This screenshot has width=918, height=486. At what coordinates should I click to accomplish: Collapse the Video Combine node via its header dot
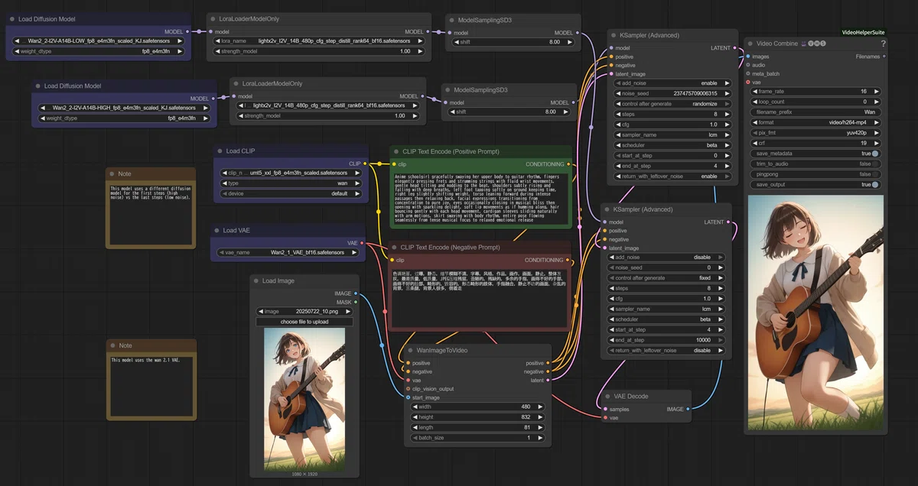pos(750,44)
